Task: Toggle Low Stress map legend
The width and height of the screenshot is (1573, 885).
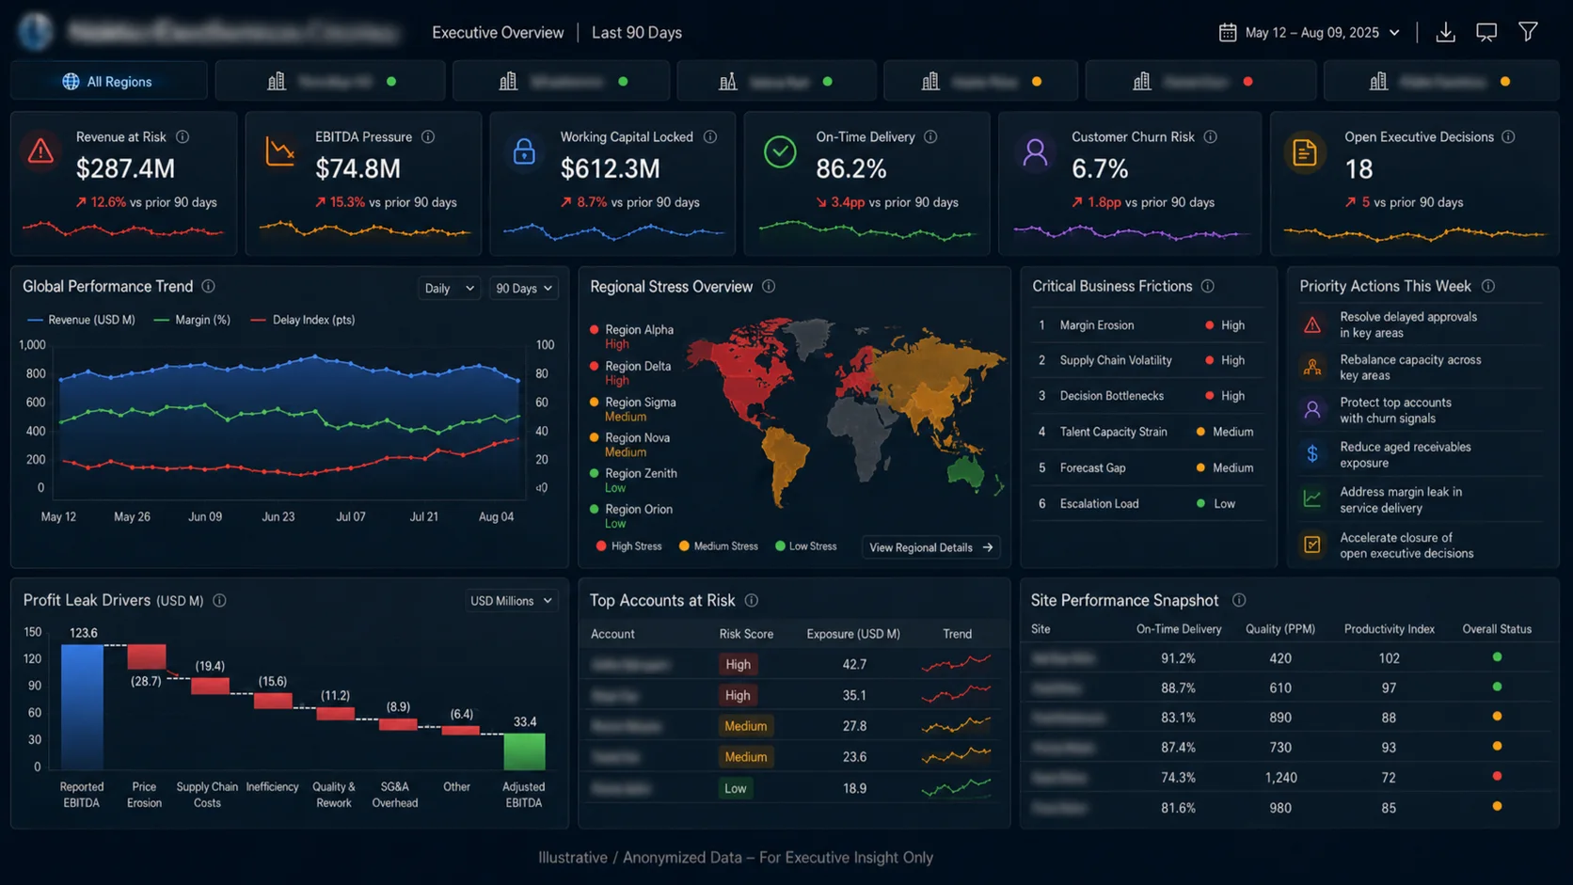Action: point(805,546)
